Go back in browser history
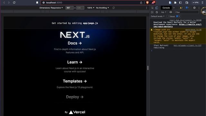Viewport: 206px width, 116px height. [4, 3]
